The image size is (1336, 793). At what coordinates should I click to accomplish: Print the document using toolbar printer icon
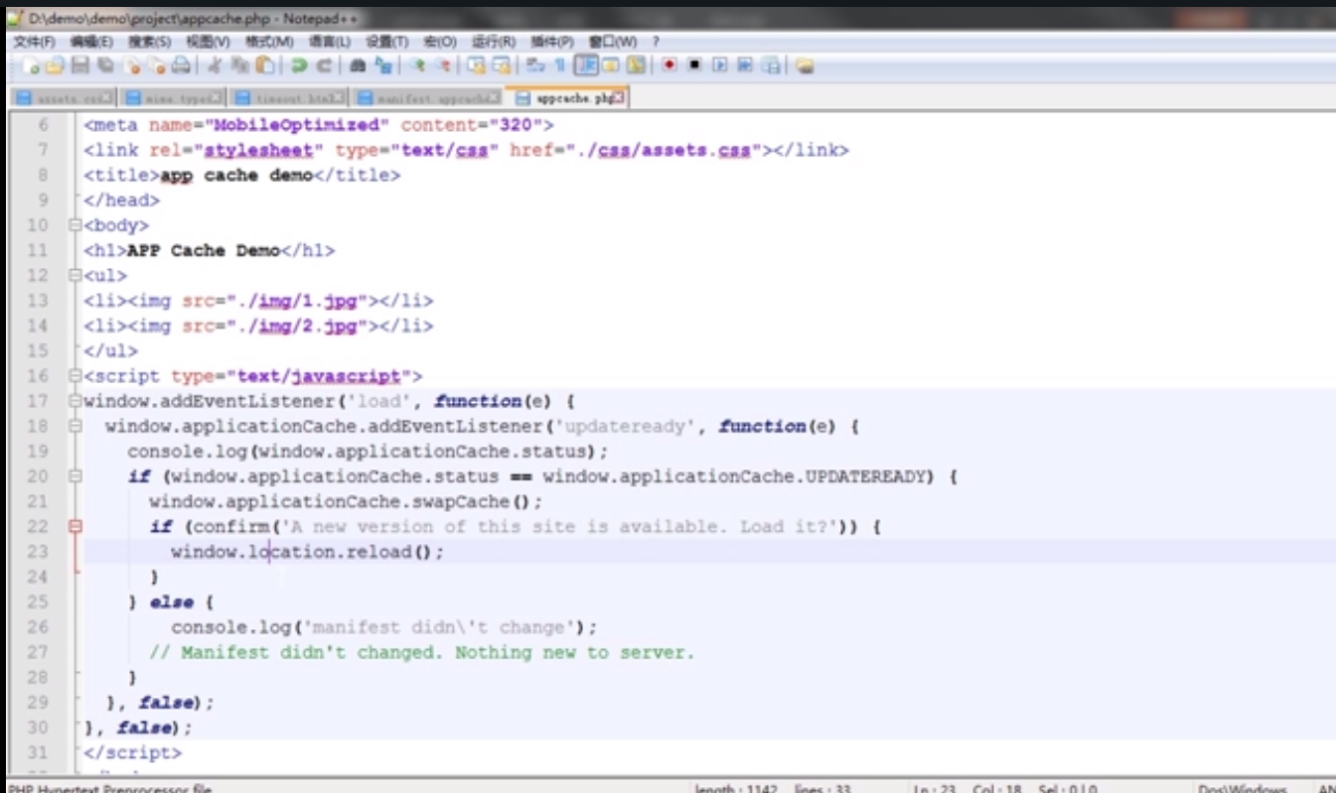[180, 66]
